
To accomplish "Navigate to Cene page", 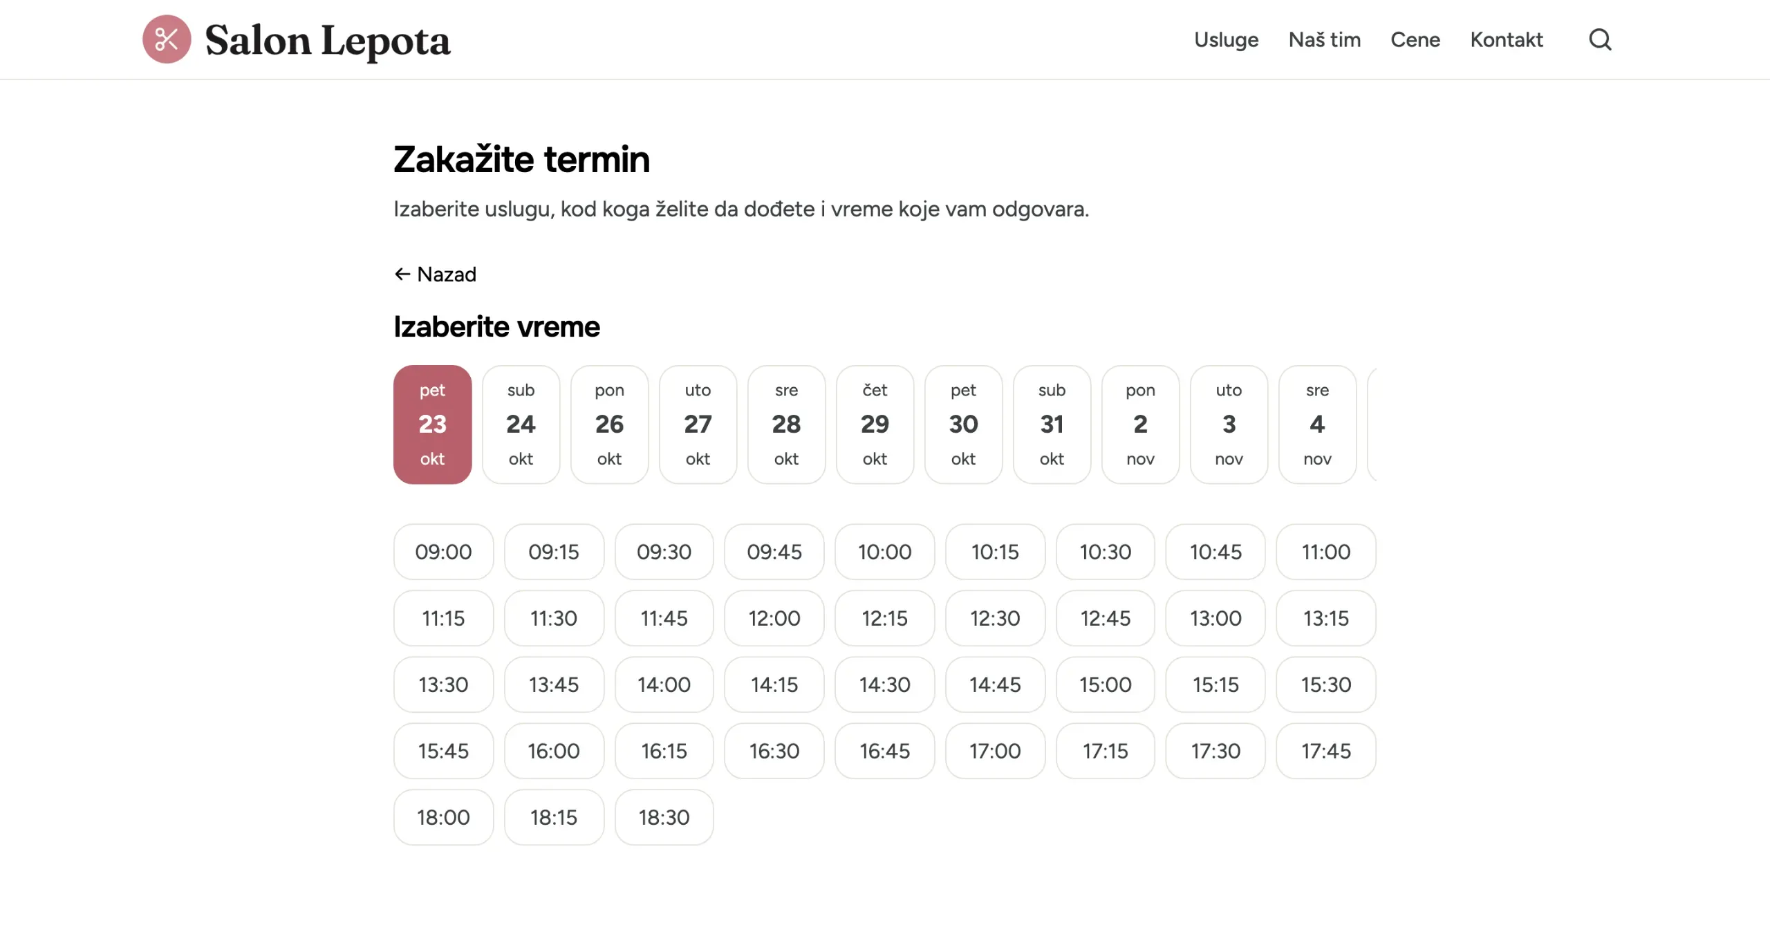I will click(x=1415, y=39).
